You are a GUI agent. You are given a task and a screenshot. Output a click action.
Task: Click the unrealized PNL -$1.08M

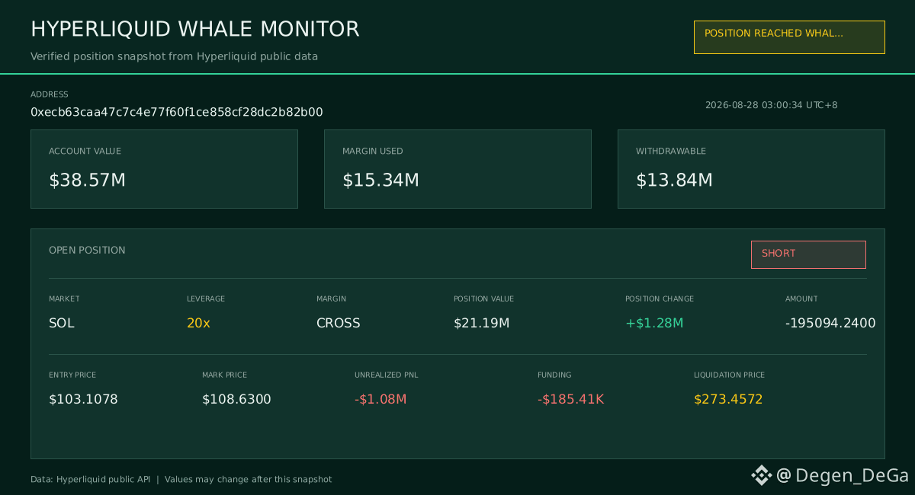click(380, 399)
